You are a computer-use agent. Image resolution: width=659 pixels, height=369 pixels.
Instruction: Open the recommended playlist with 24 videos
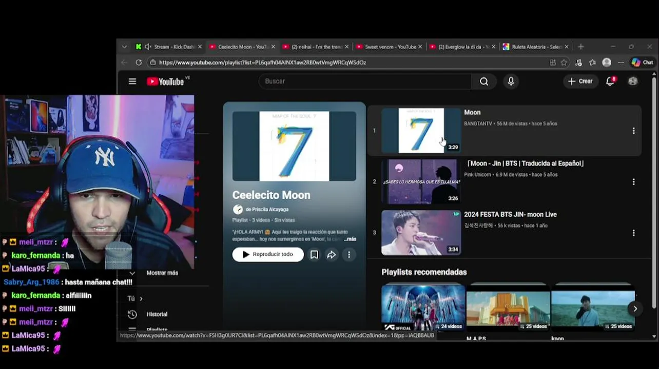pos(423,307)
